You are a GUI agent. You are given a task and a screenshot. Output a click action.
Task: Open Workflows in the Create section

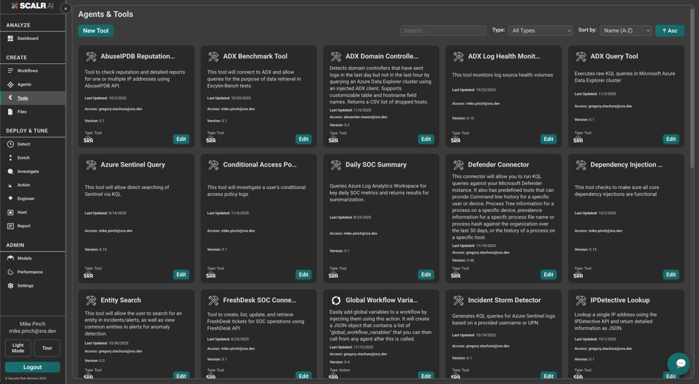tap(27, 71)
